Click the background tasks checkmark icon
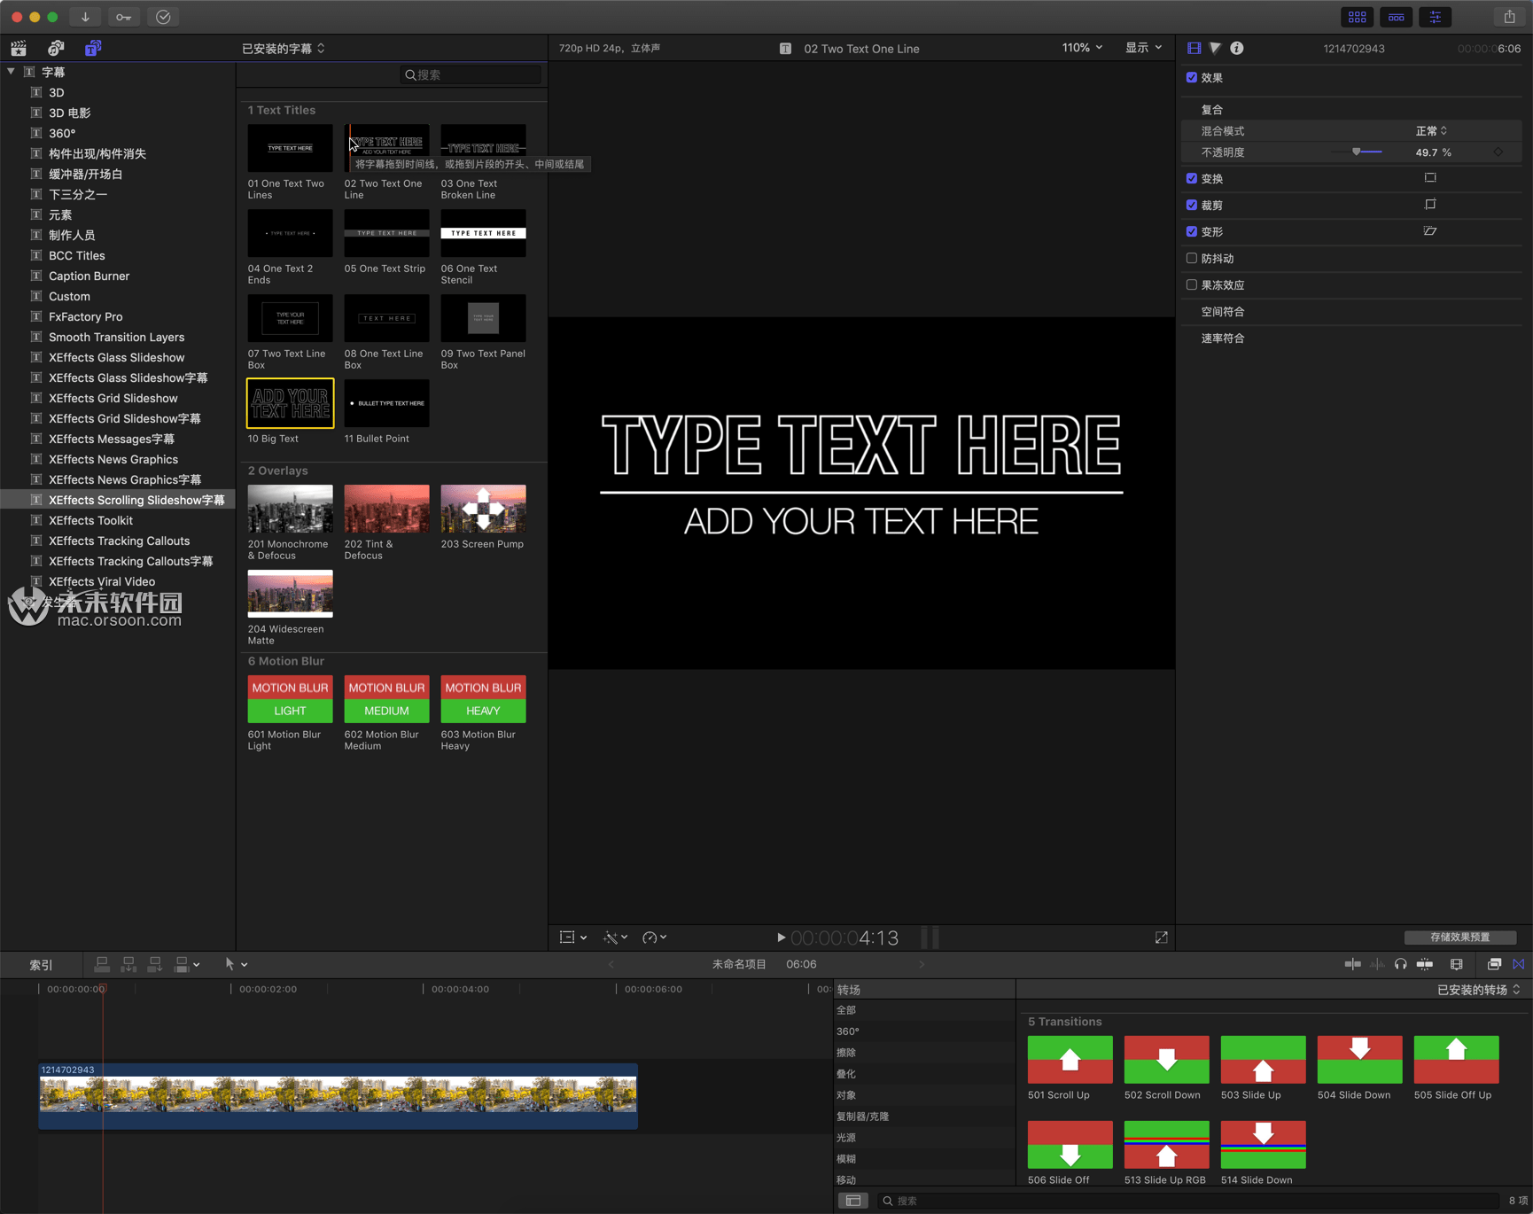1533x1214 pixels. 163,17
